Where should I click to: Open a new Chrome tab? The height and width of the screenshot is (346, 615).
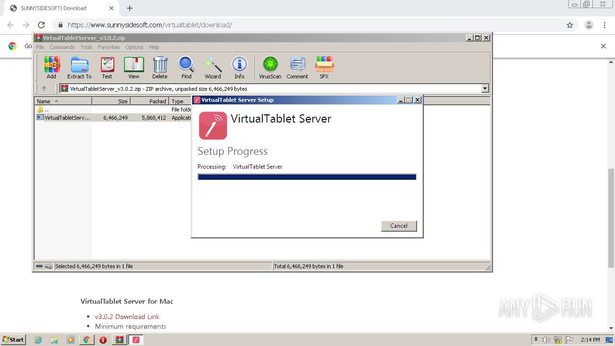[130, 8]
